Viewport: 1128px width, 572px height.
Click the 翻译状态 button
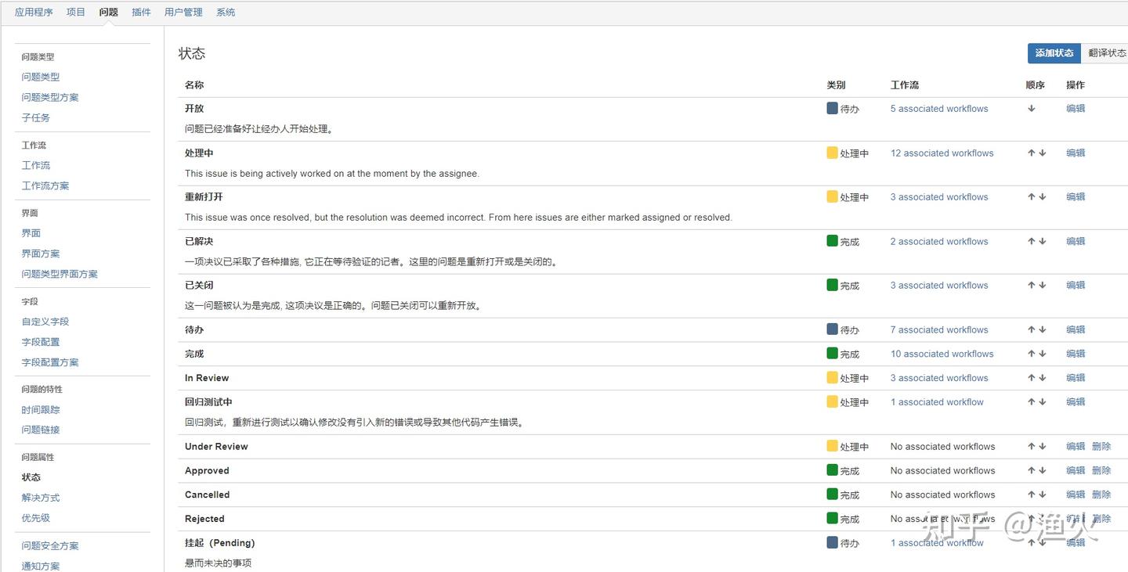[x=1106, y=53]
